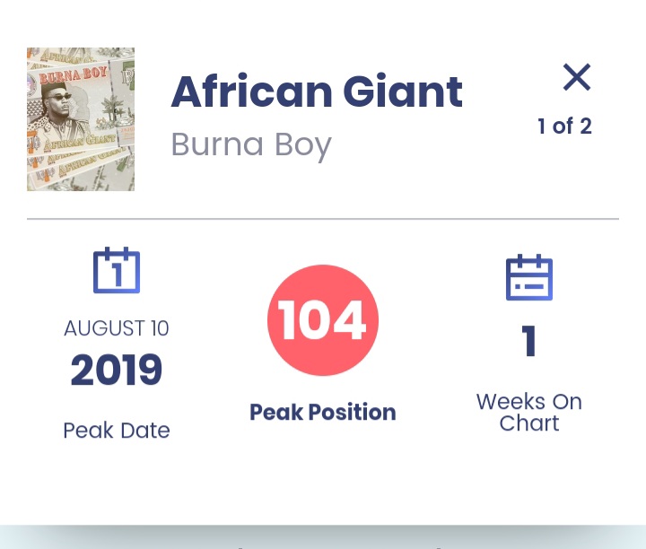The height and width of the screenshot is (549, 646).
Task: Click the Peak Position label
Action: [x=323, y=413]
